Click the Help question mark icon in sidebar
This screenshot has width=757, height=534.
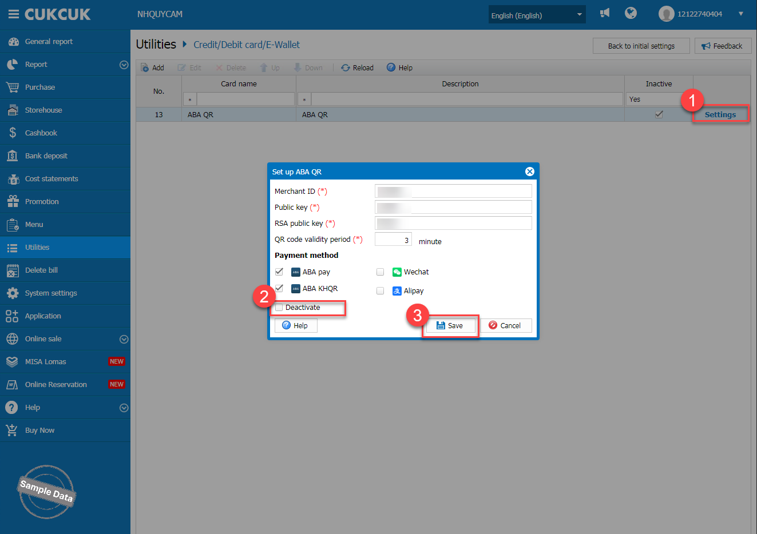point(11,408)
